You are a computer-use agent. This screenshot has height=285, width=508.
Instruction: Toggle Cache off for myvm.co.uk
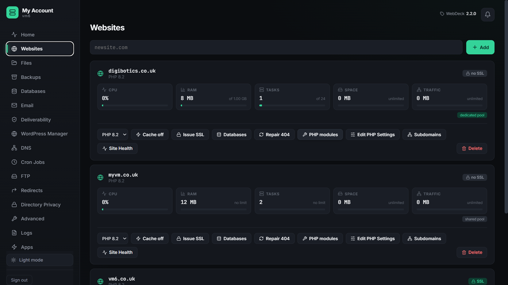tap(150, 239)
